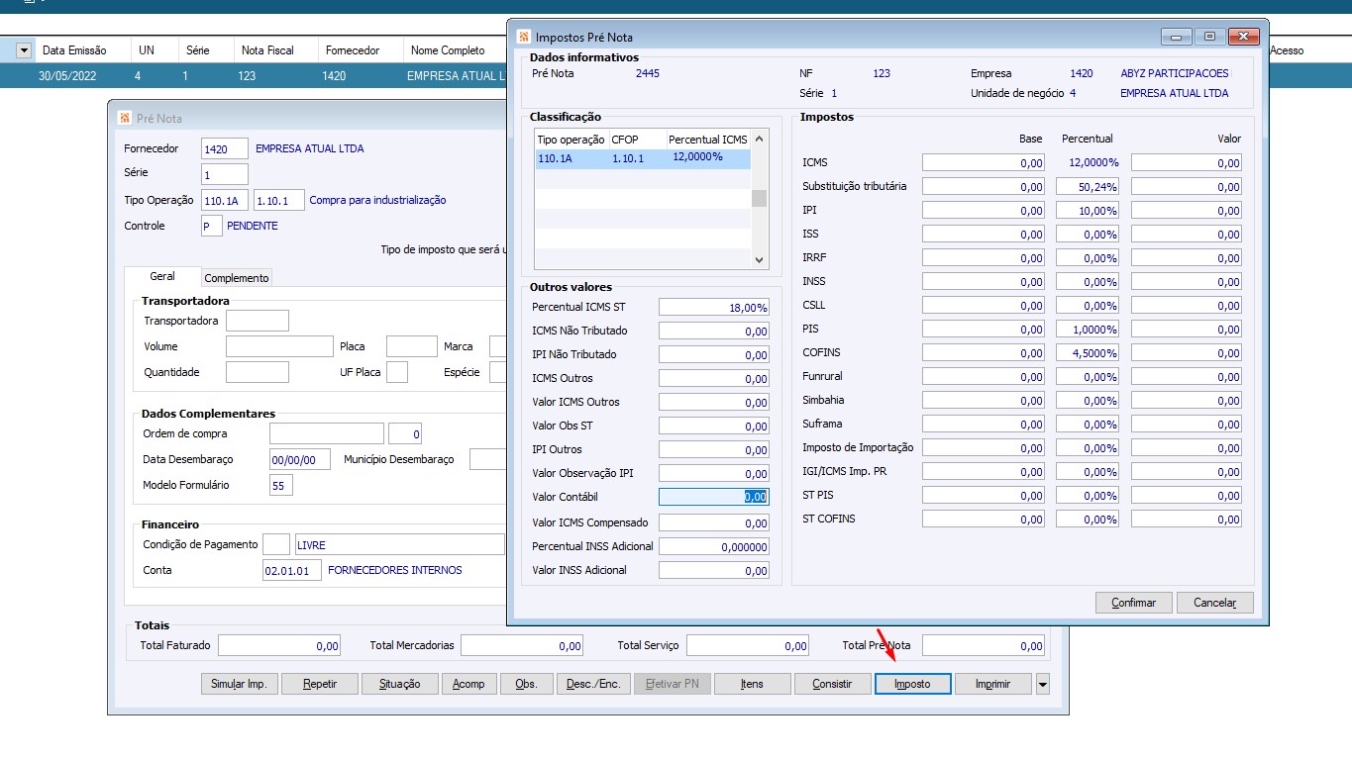Click the ISS Valor field
Viewport: 1352px width, 759px height.
(x=1187, y=235)
